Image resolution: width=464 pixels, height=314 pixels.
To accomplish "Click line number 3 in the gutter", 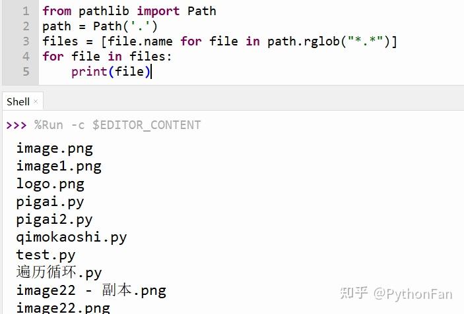I will click(26, 41).
